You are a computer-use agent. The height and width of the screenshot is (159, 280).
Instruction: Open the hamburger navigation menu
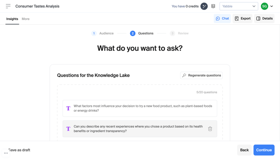[8, 6]
